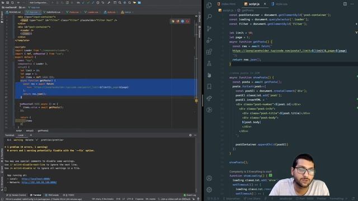
Task: Open terminal panel settings gear
Action: tap(190, 135)
